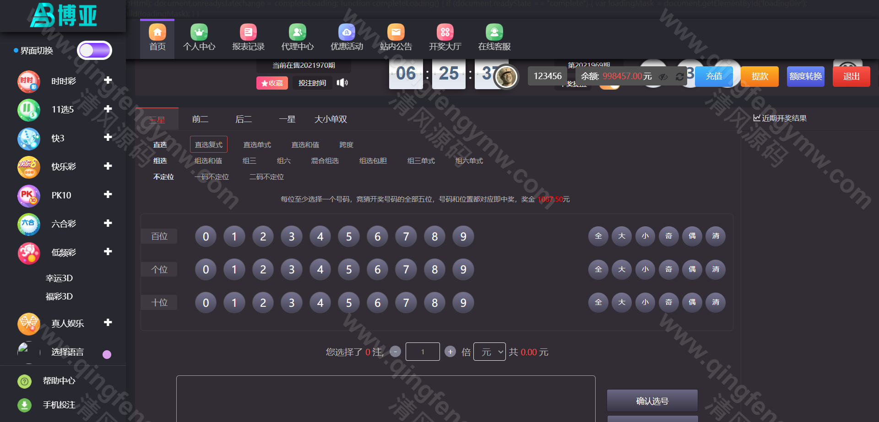Open 报表记录 report icon
Image resolution: width=879 pixels, height=422 pixels.
248,32
